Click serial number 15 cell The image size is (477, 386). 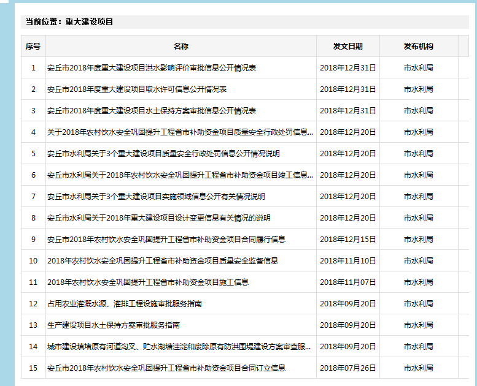[33, 368]
